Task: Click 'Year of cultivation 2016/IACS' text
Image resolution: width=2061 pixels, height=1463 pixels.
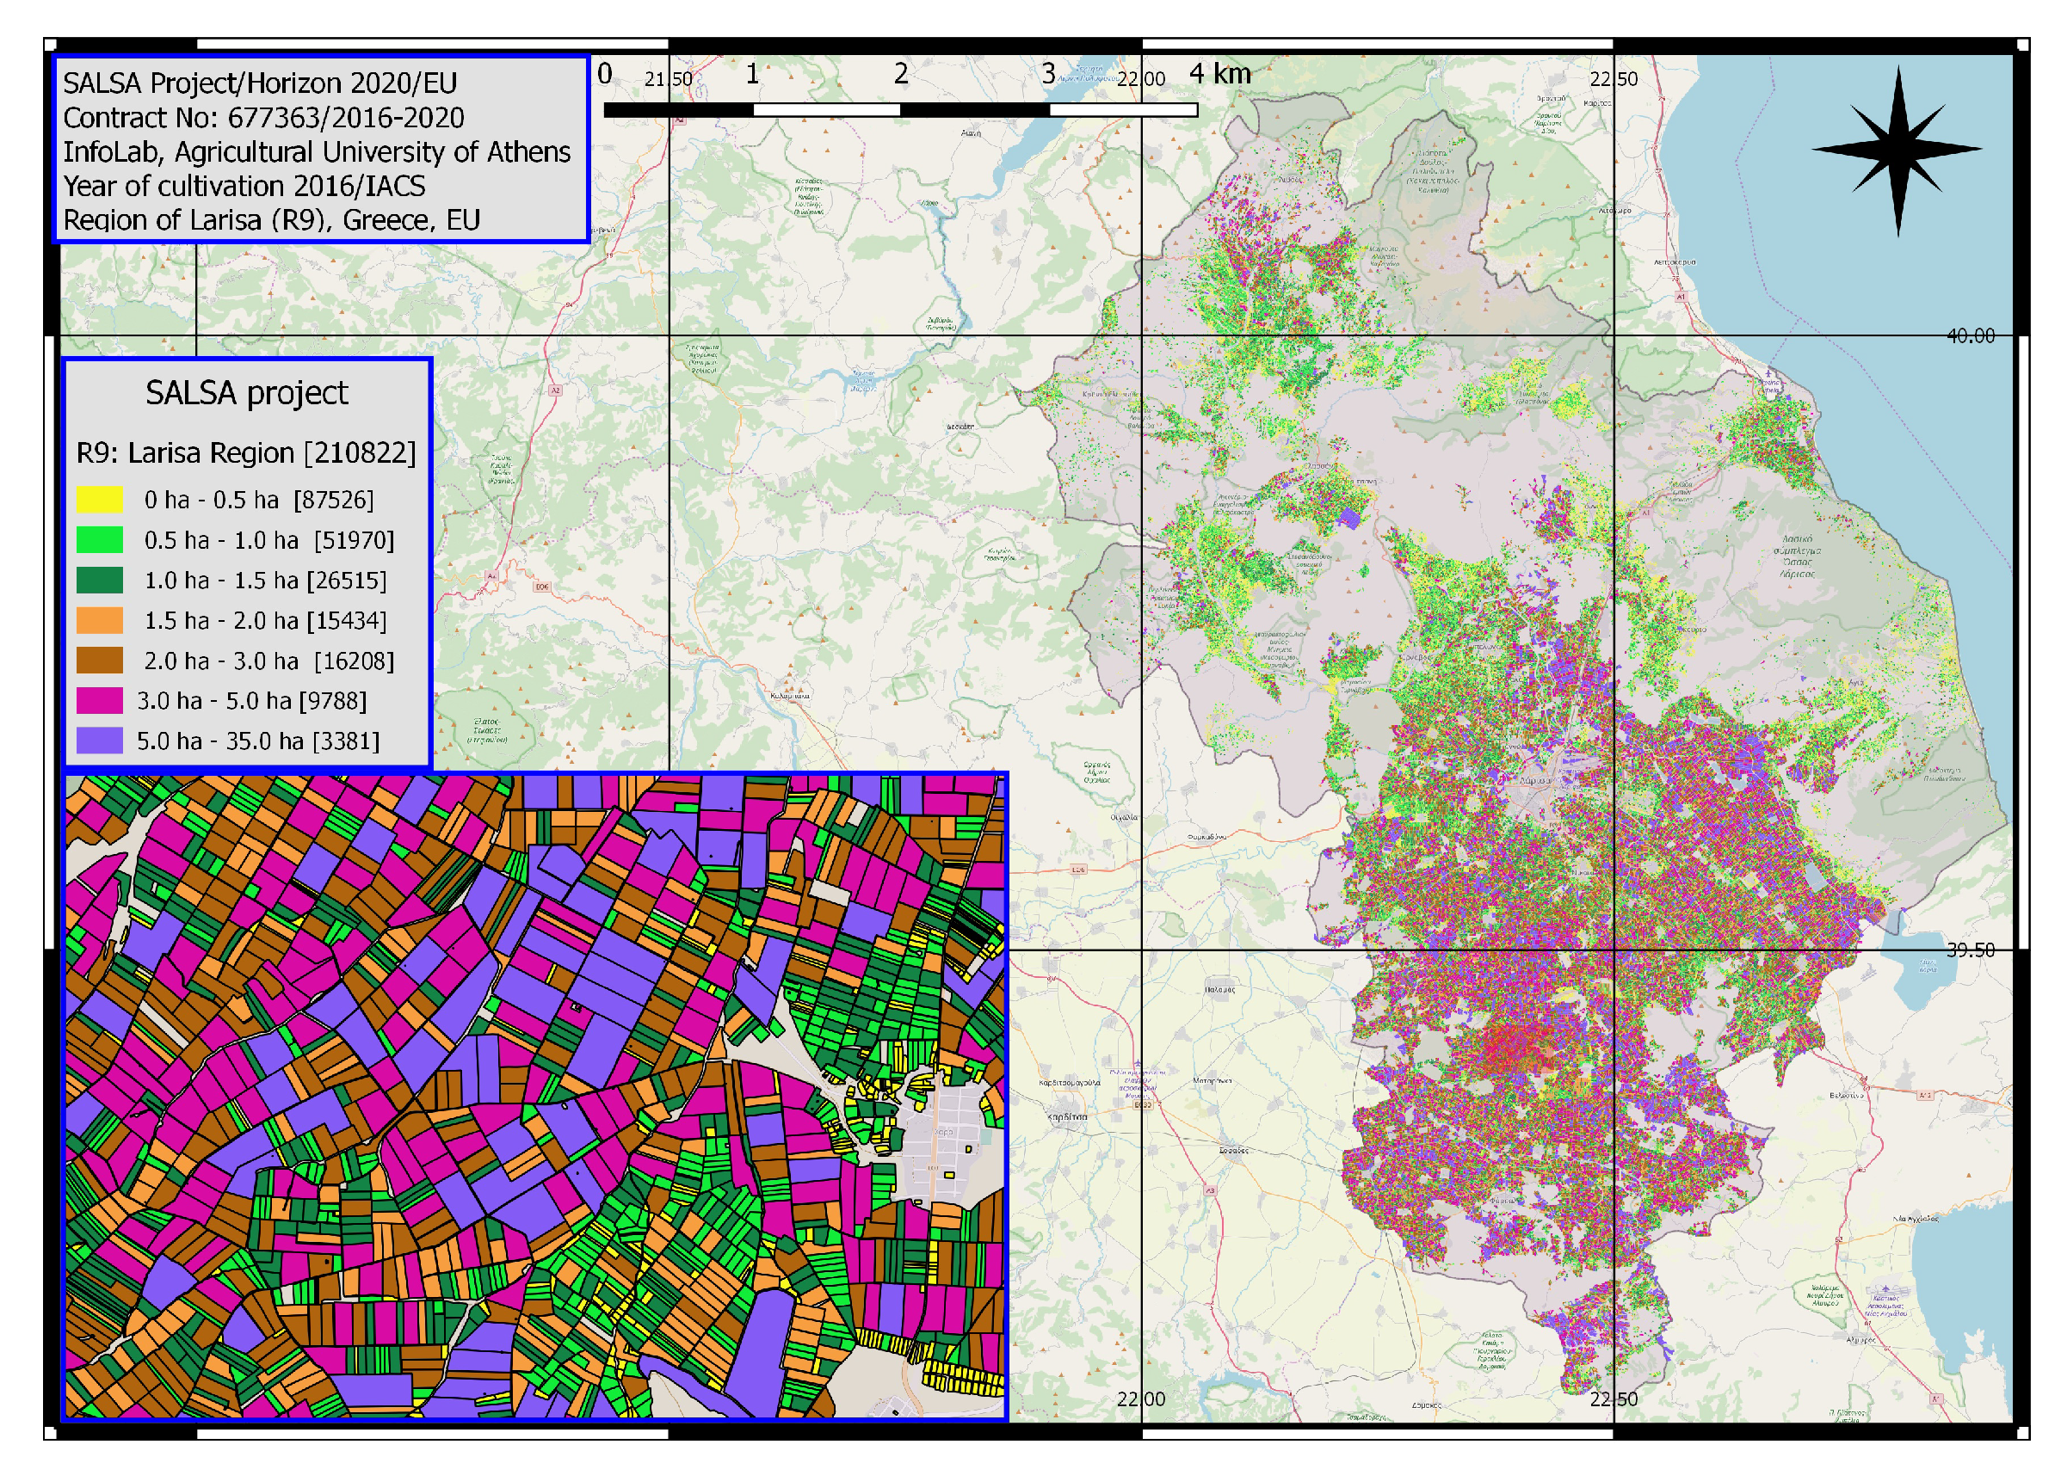Action: click(x=244, y=187)
